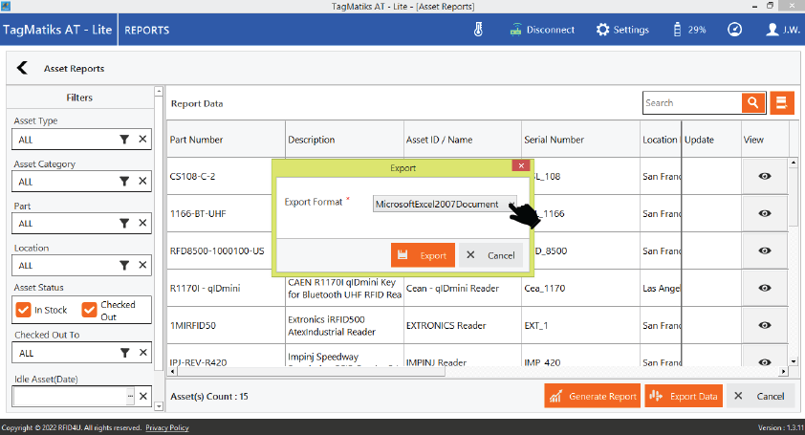
Task: Click inside the Search input field
Action: (x=691, y=103)
